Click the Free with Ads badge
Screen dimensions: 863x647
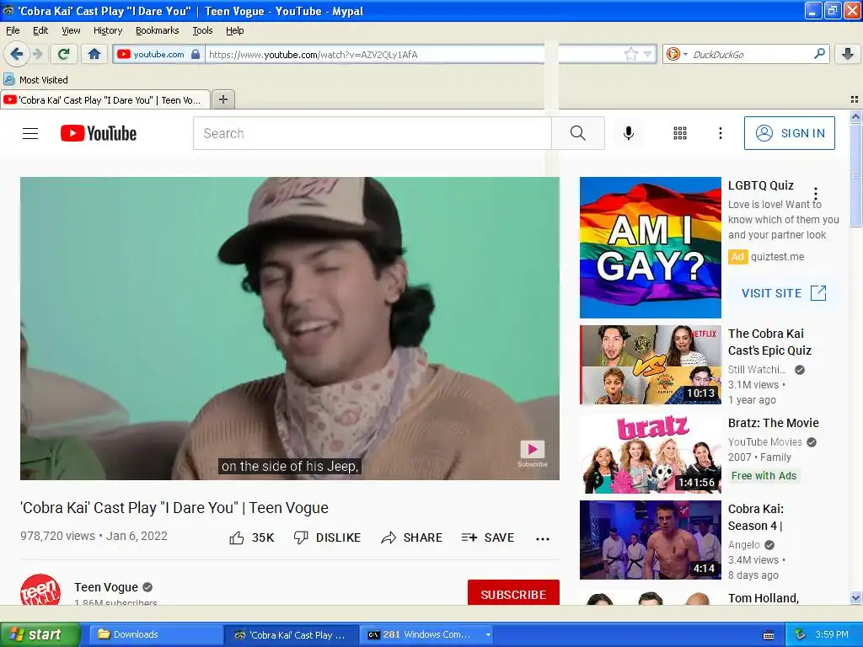pyautogui.click(x=764, y=476)
